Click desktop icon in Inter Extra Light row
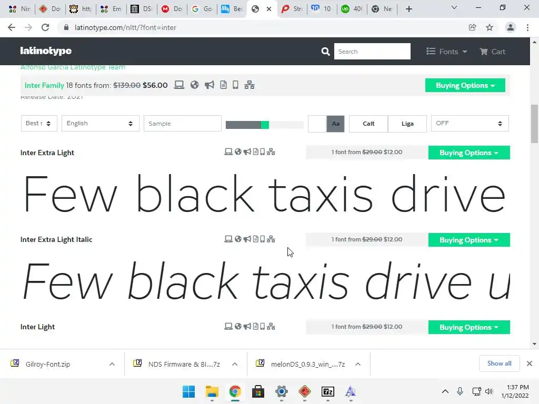This screenshot has height=404, width=539. click(x=228, y=152)
